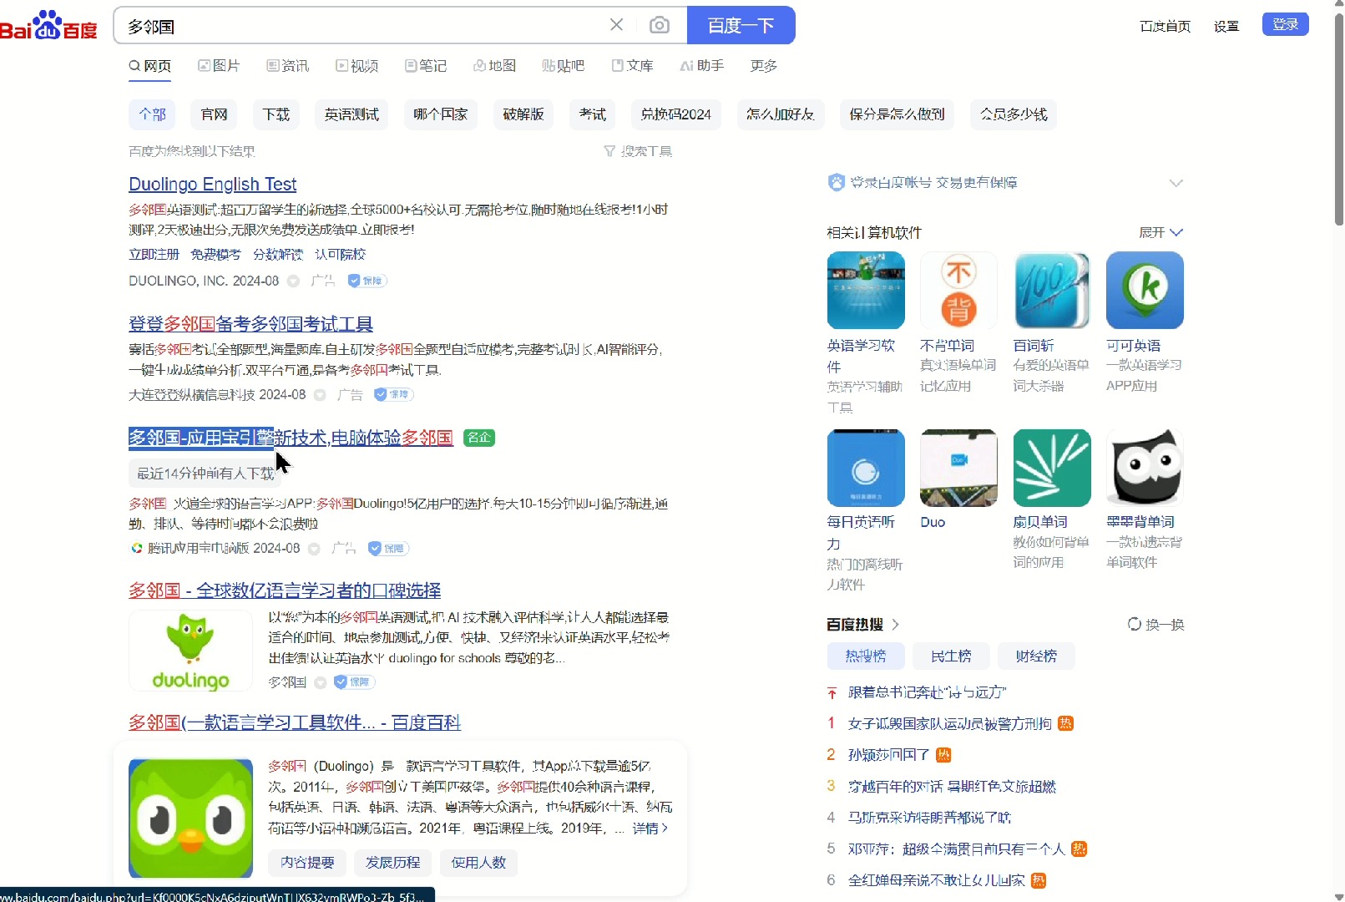Expand the 登录百度帐号 交易更有保障 chevron
Viewport: 1345px width, 902px height.
coord(1176,183)
